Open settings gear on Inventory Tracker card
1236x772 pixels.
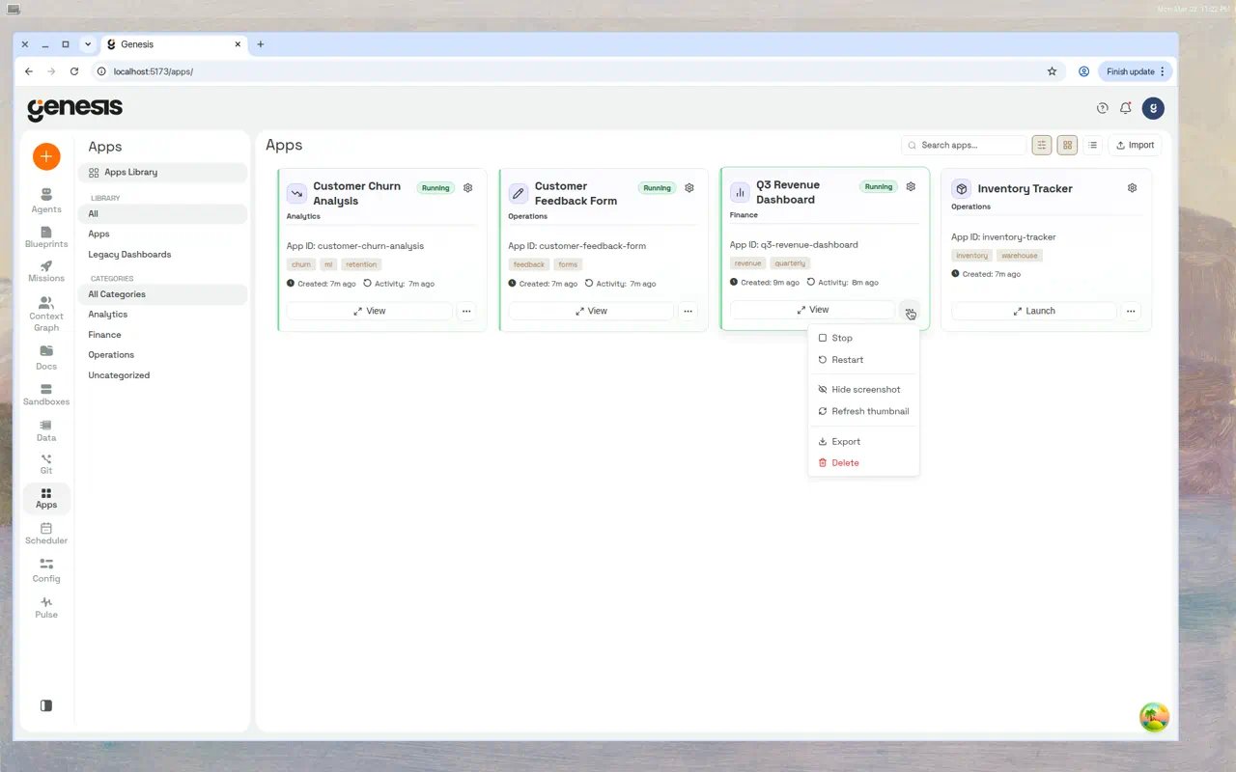(x=1133, y=188)
